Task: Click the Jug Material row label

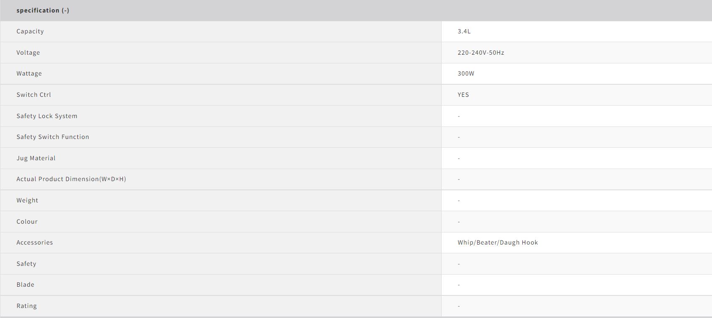Action: (x=36, y=158)
